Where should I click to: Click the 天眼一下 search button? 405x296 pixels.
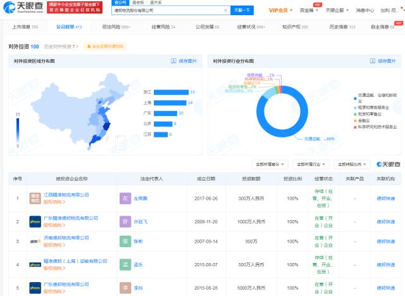tap(242, 10)
